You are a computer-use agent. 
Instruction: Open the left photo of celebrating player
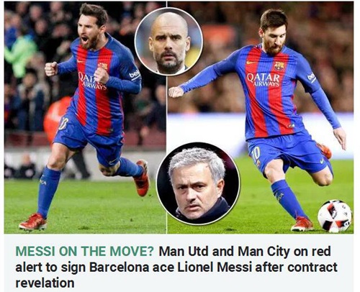coord(85,117)
